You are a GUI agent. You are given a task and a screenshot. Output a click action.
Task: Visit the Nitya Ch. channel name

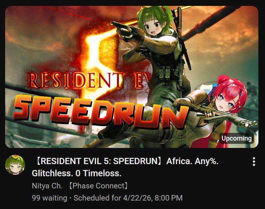coord(47,186)
